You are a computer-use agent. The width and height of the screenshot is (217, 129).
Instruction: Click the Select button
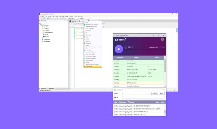[154, 93]
